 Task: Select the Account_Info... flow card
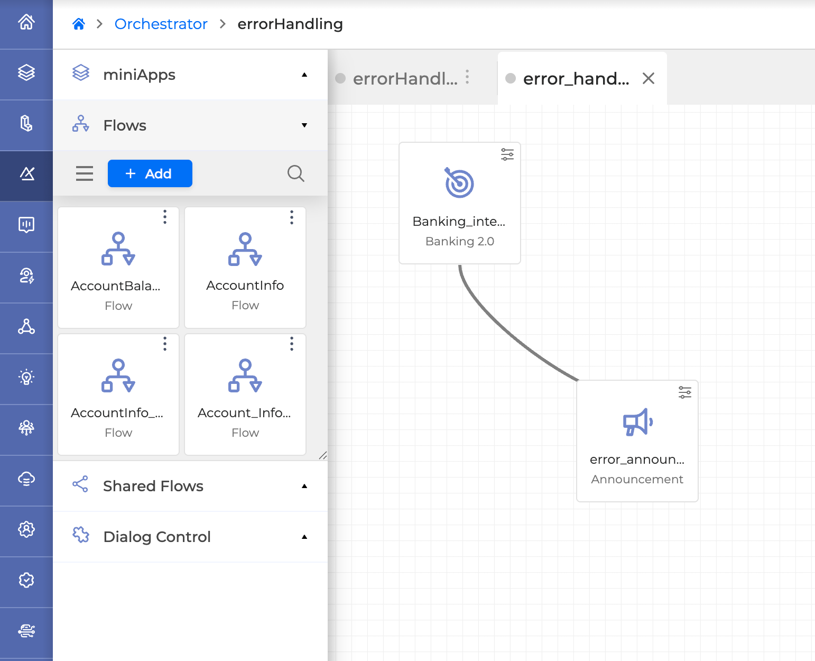[x=245, y=394]
